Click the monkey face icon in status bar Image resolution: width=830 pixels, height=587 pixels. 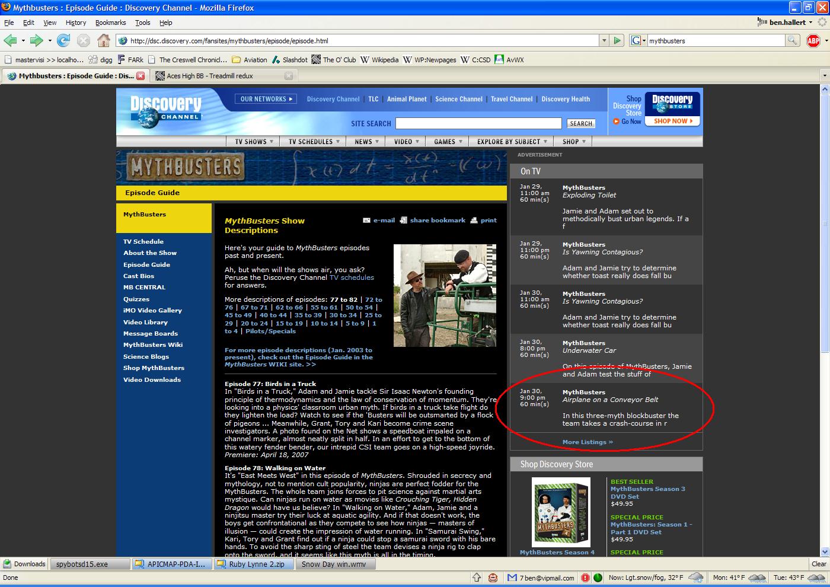click(x=493, y=578)
